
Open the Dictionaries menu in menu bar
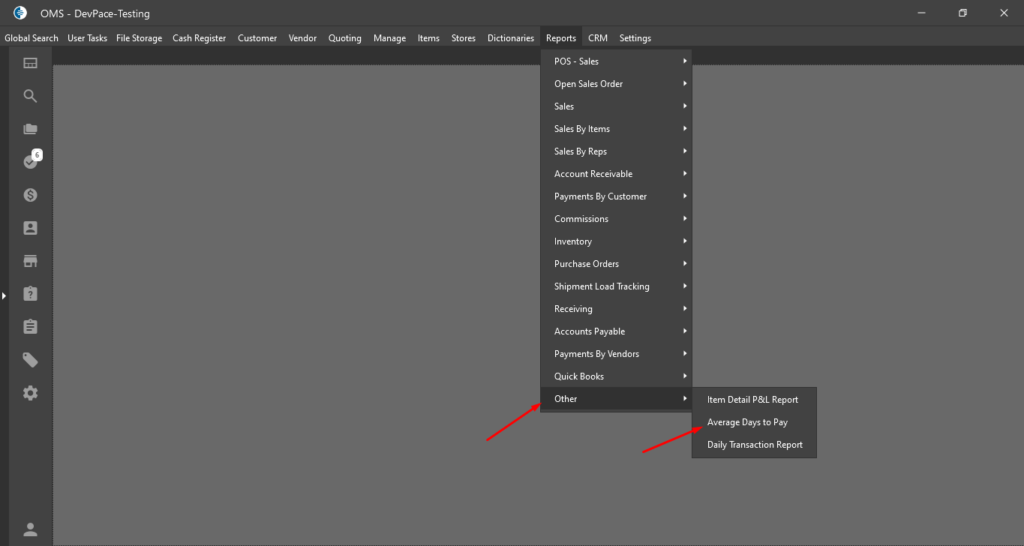pos(510,38)
